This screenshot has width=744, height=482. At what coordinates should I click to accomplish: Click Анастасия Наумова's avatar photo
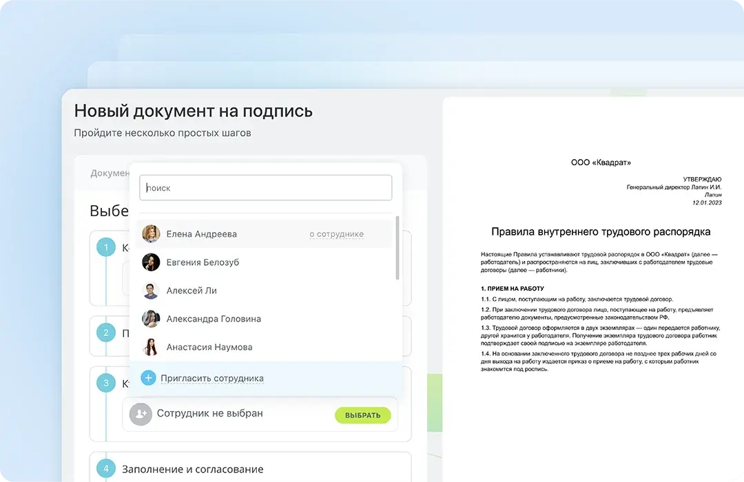(x=151, y=347)
